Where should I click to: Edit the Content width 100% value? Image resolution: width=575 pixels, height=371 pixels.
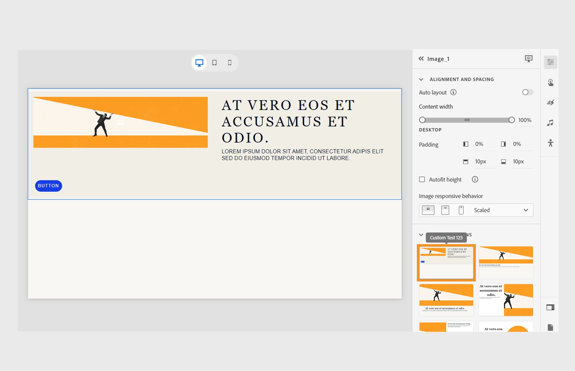click(x=525, y=120)
